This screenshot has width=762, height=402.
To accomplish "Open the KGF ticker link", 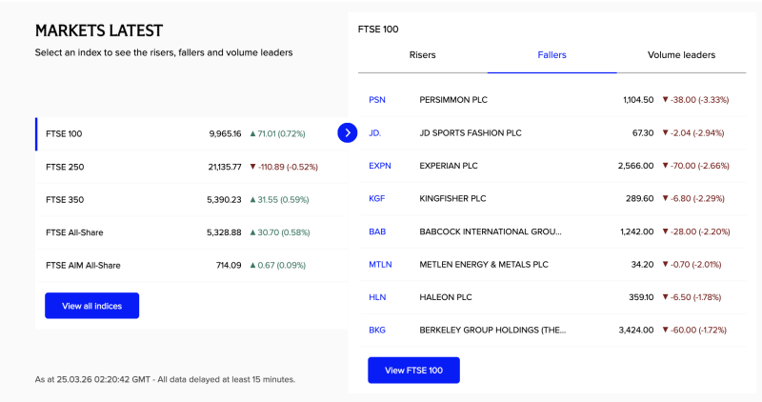I will click(376, 198).
